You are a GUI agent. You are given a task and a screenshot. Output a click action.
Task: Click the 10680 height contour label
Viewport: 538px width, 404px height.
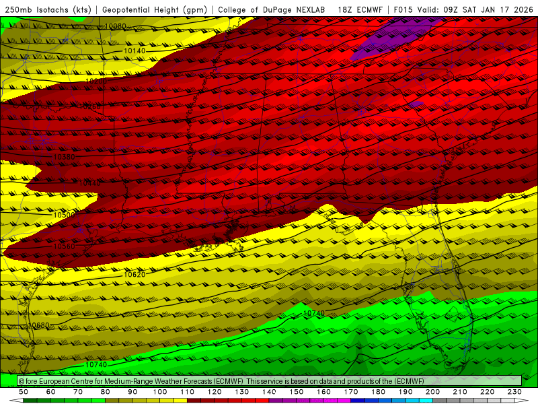click(x=38, y=325)
